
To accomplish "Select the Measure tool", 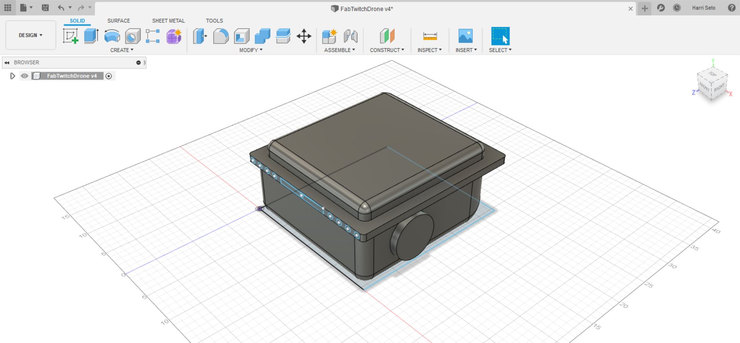I will pyautogui.click(x=430, y=36).
